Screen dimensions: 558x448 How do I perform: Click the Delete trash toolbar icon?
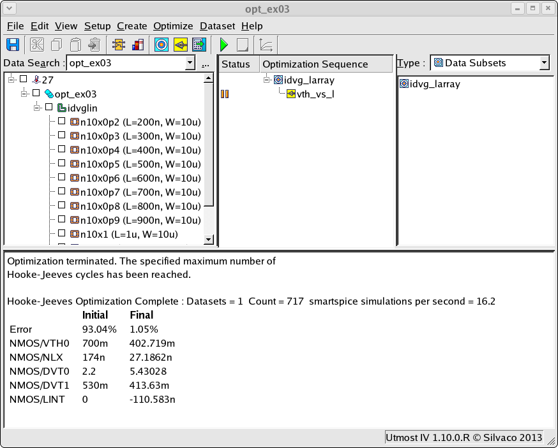pos(94,45)
